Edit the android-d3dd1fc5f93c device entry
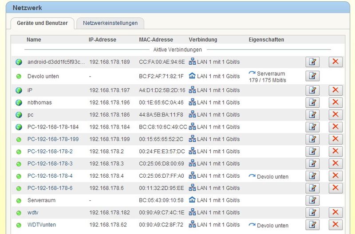This screenshot has width=355, height=234. 312,62
